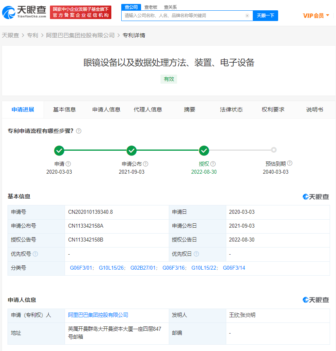This screenshot has height=351, width=336.
Task: Open the VIP会员 dropdown menu
Action: (x=316, y=15)
